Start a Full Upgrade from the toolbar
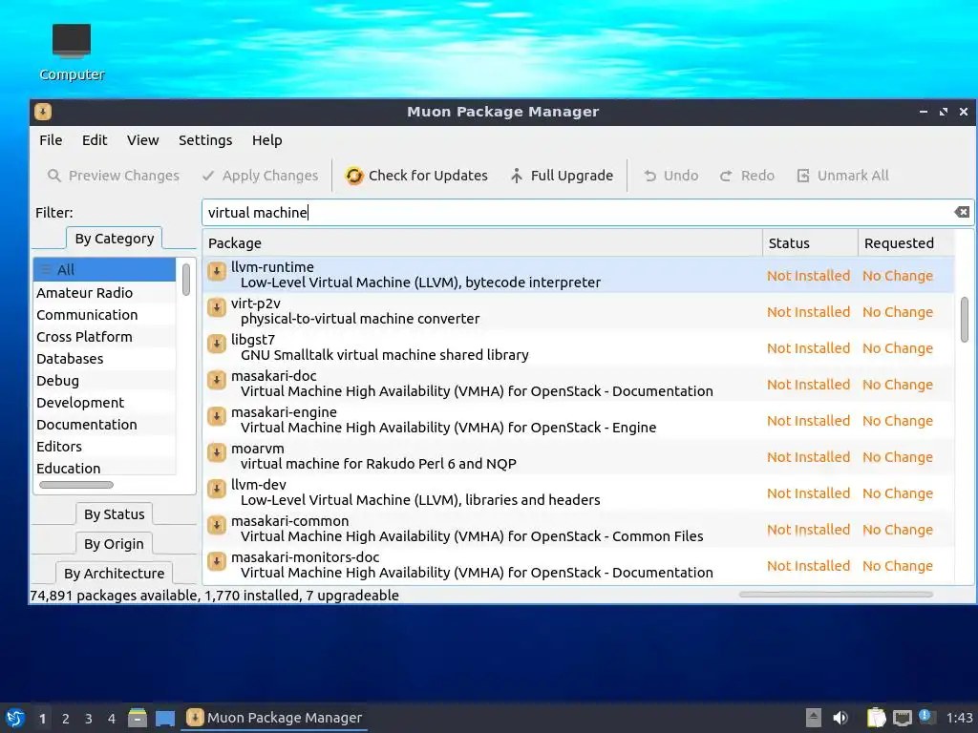The height and width of the screenshot is (733, 978). click(x=562, y=176)
